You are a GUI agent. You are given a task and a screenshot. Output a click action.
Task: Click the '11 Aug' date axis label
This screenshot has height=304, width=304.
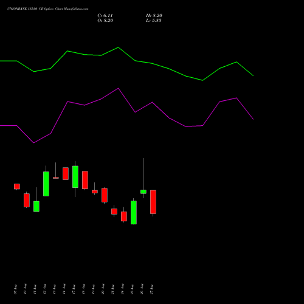pos(35,289)
